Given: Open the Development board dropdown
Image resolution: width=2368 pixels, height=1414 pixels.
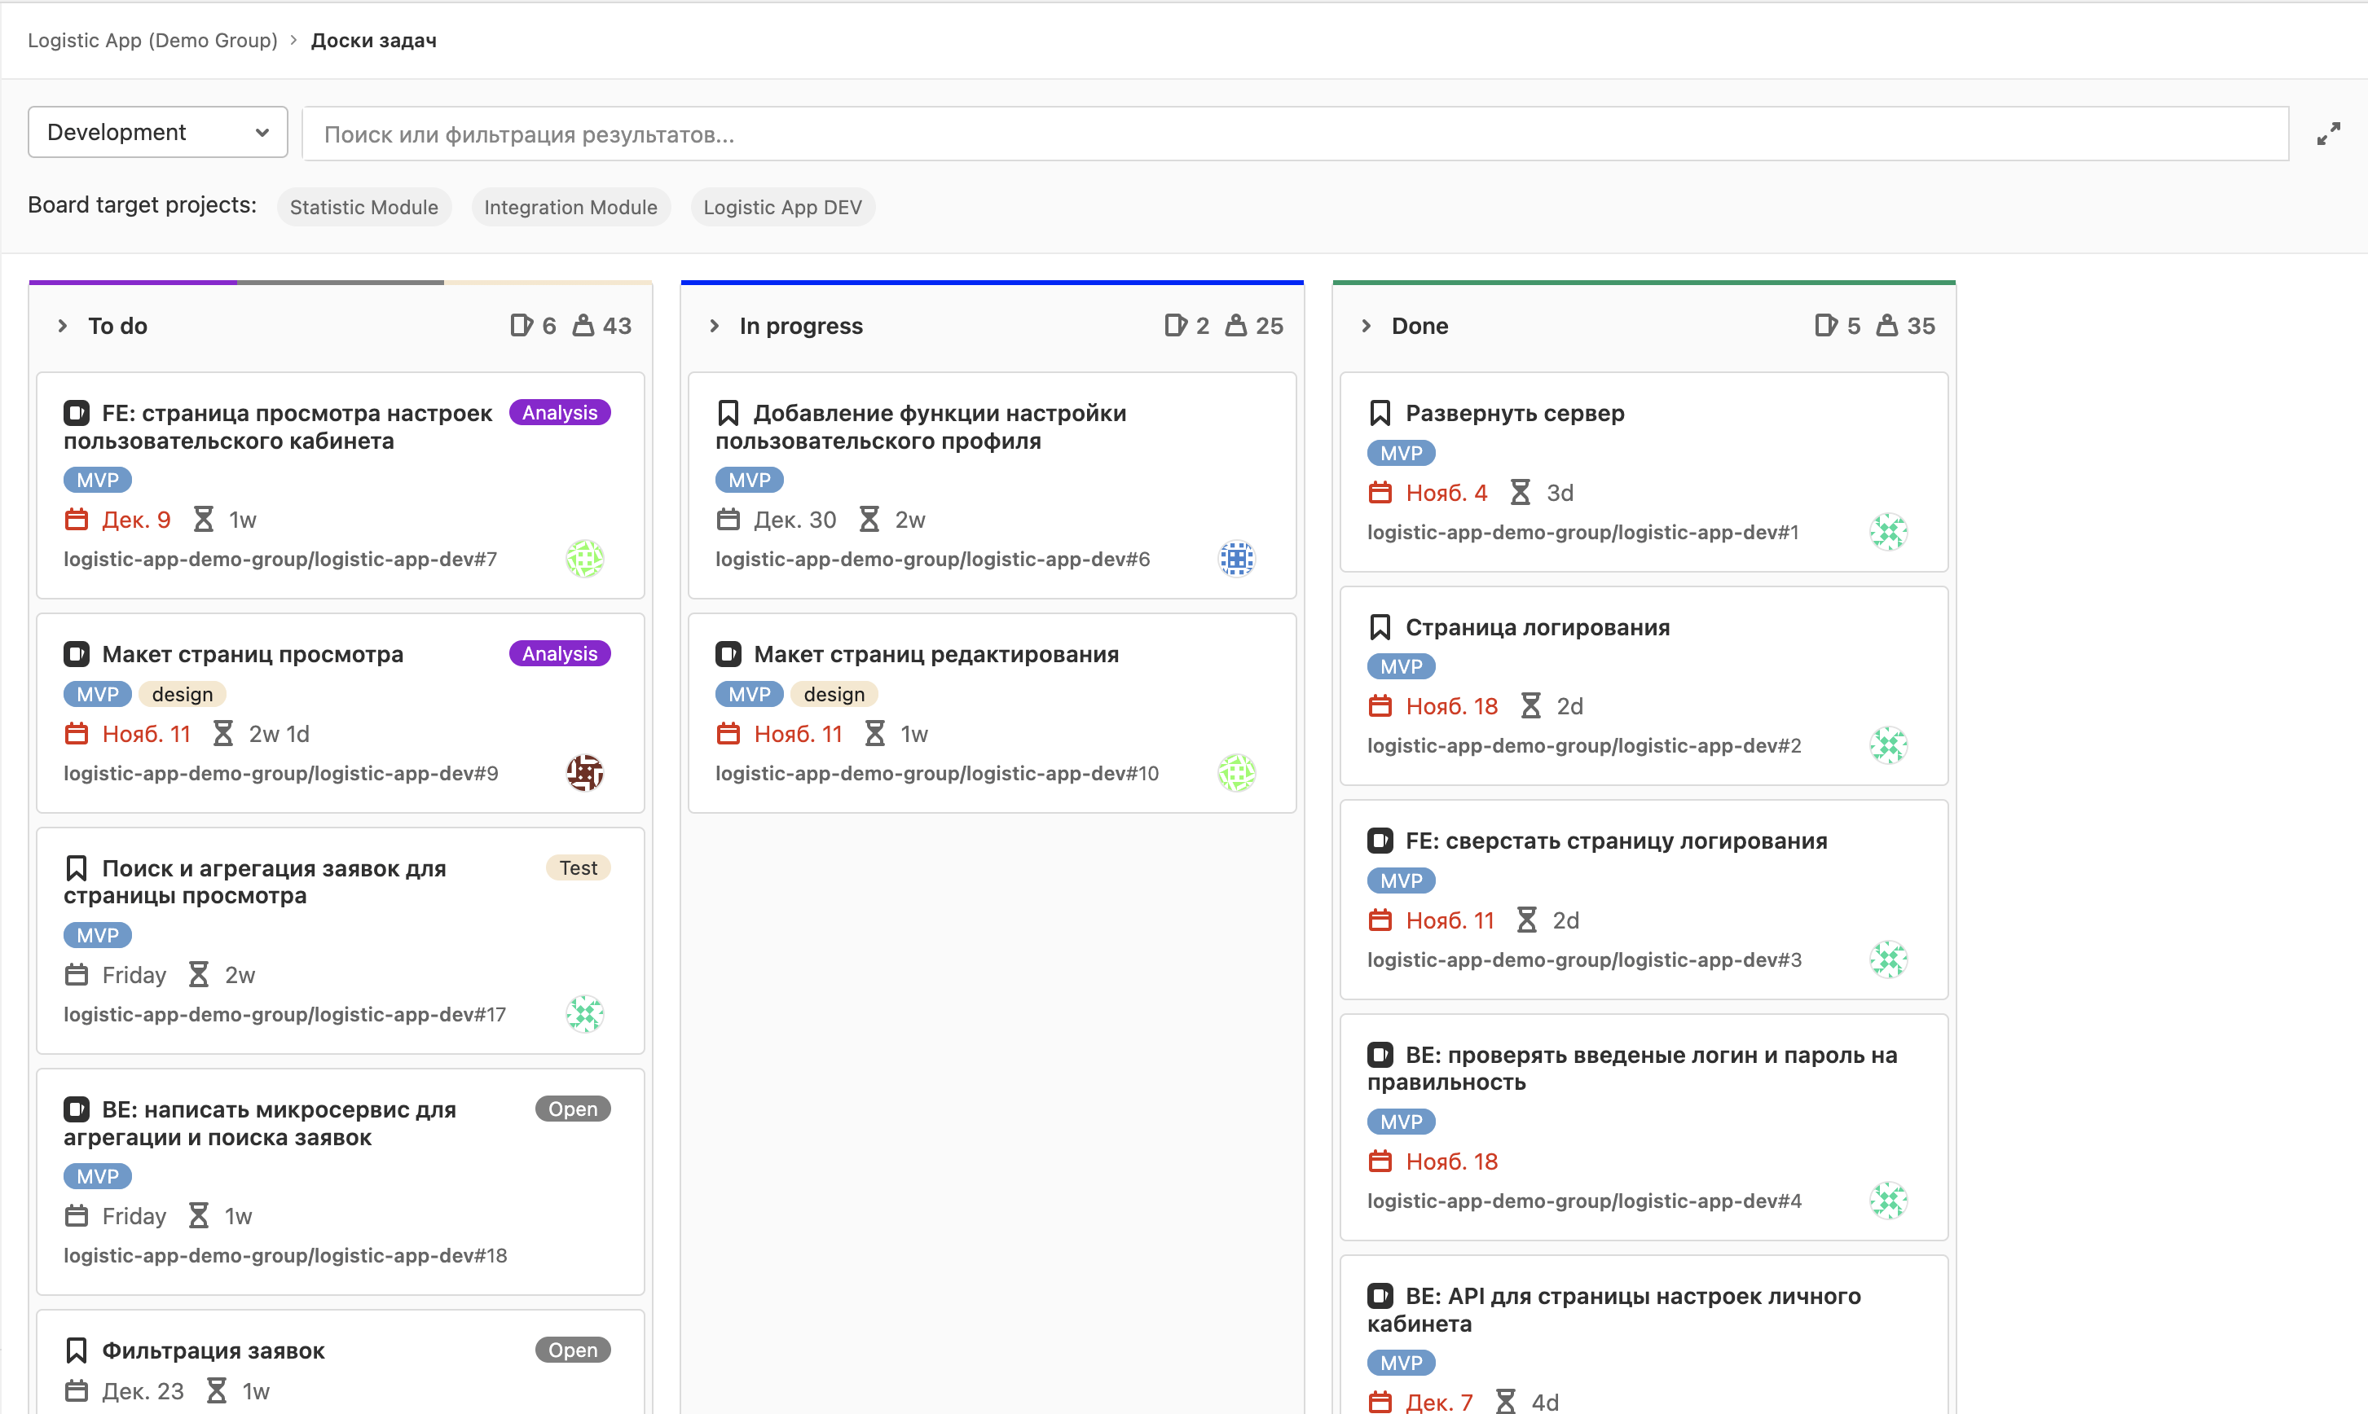Looking at the screenshot, I should coord(157,133).
